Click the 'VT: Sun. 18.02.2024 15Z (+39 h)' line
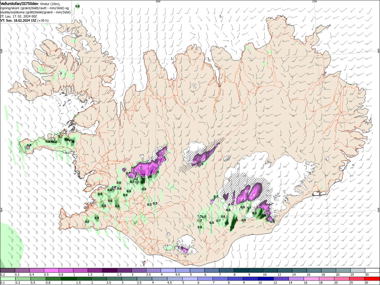This screenshot has height=285, width=380. pyautogui.click(x=24, y=20)
